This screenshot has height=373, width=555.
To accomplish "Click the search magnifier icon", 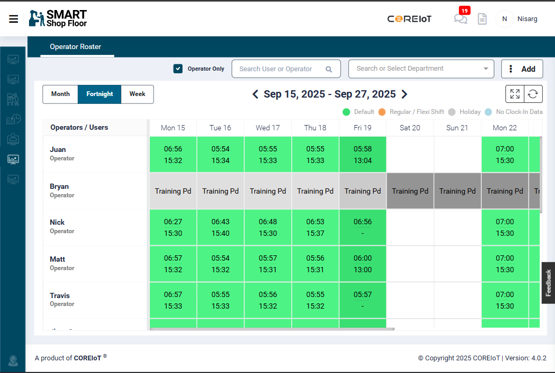I will (x=329, y=69).
